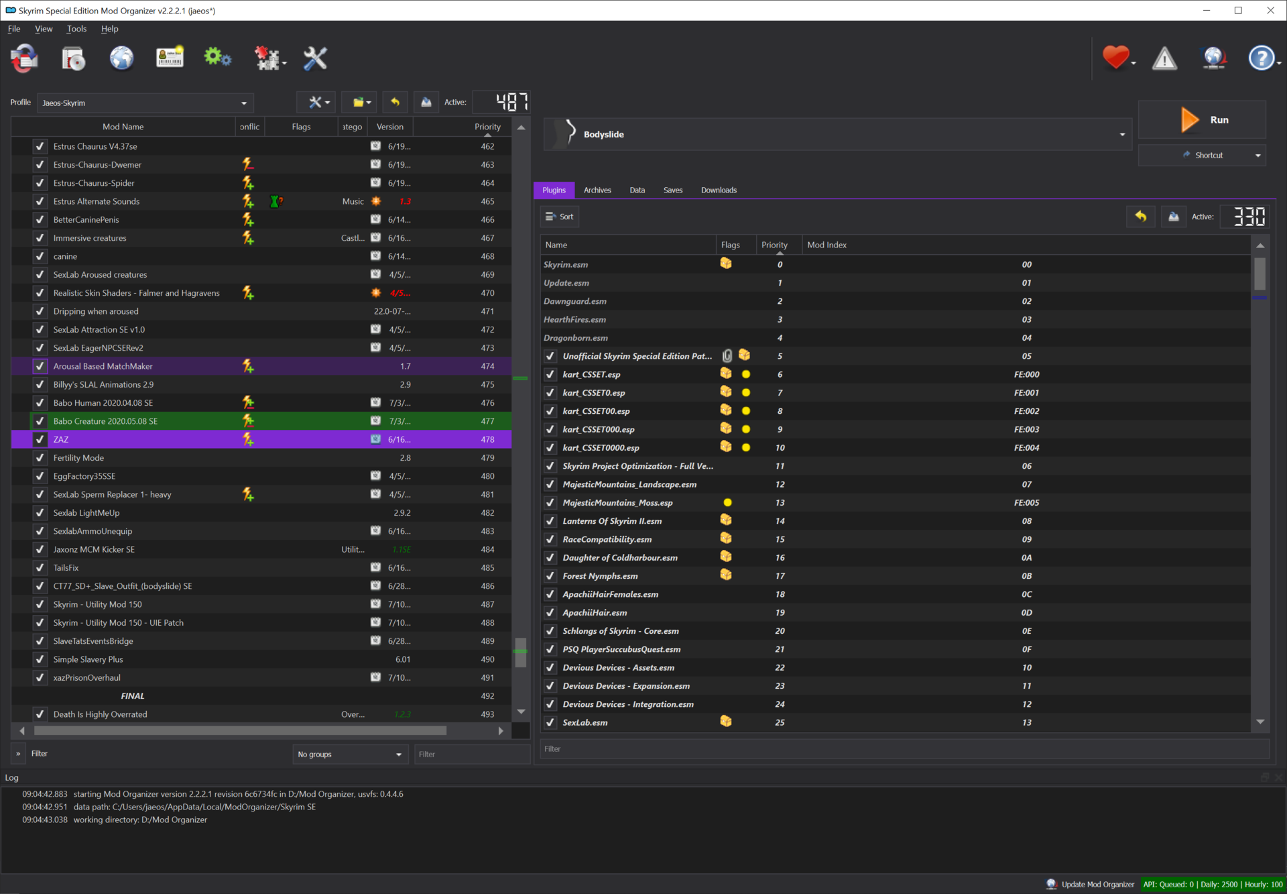Switch to the Archives tab
This screenshot has width=1287, height=894.
point(597,190)
